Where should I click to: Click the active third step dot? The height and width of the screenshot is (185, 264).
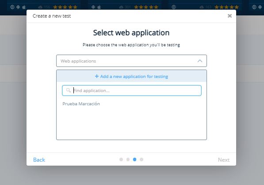(135, 159)
